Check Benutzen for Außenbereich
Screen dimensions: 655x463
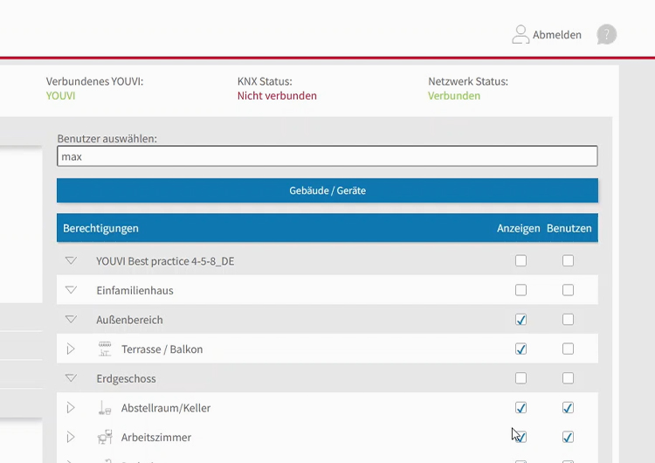coord(569,320)
